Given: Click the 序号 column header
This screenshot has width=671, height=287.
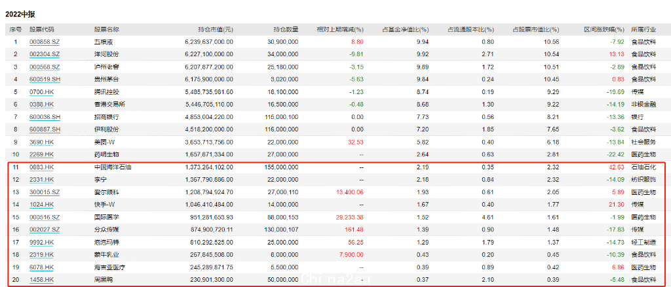Looking at the screenshot, I should (x=16, y=29).
